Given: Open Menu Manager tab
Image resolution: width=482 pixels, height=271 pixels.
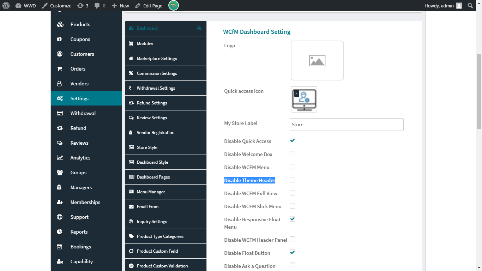Looking at the screenshot, I should pyautogui.click(x=166, y=192).
